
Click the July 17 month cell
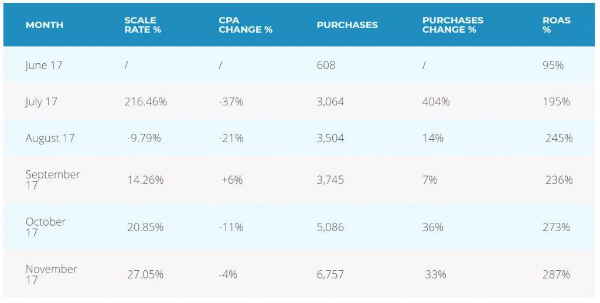[41, 101]
